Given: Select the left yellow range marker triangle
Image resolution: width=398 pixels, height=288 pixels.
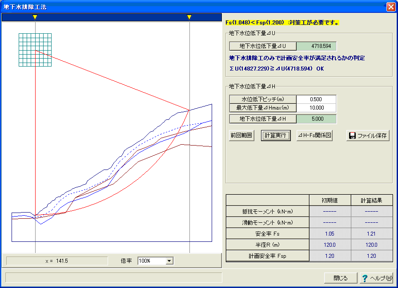Looking at the screenshot, I should tap(35, 17).
